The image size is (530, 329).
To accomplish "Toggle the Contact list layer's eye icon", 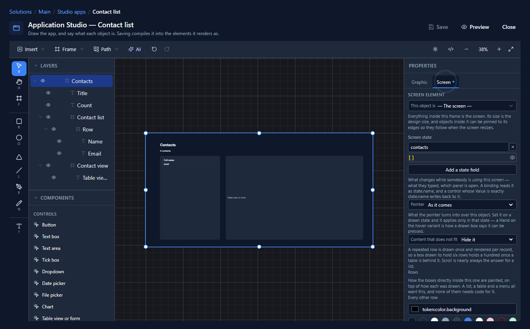I will [x=48, y=117].
